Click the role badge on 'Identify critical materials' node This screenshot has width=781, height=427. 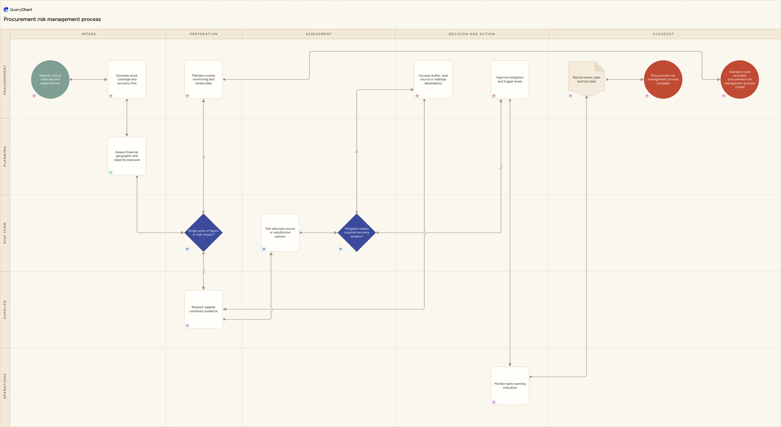(x=34, y=96)
